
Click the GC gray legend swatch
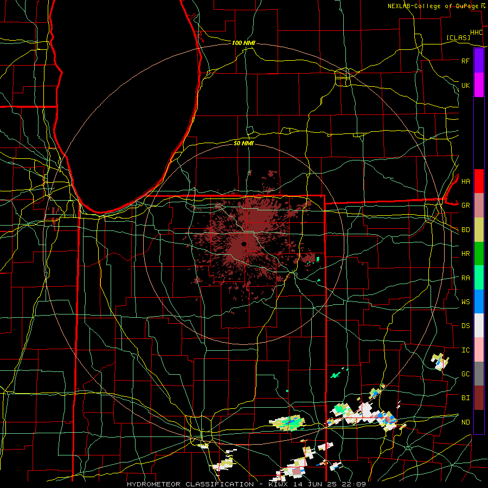tap(479, 374)
